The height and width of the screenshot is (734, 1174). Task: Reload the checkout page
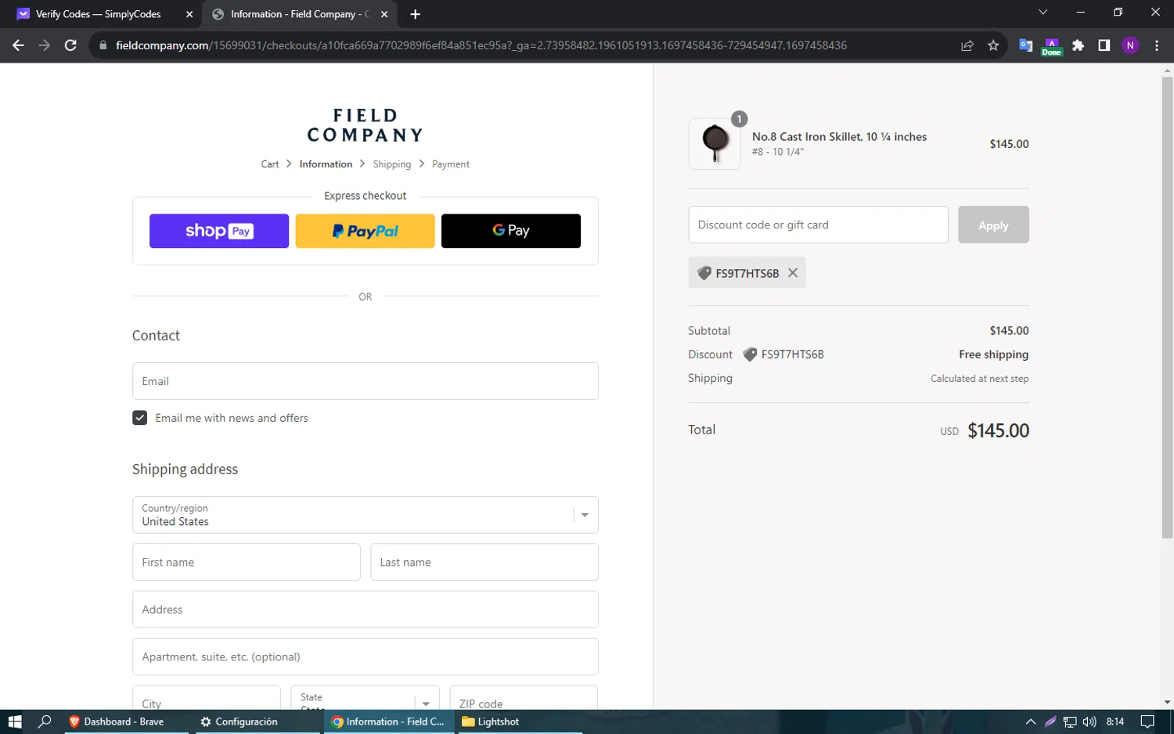tap(70, 45)
